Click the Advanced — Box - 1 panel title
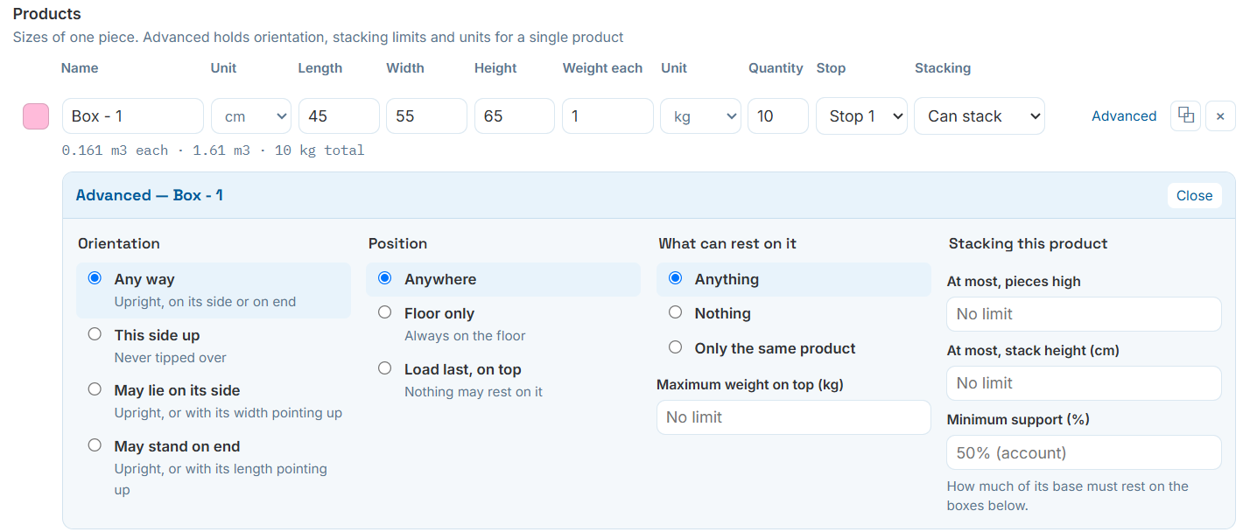 [150, 195]
